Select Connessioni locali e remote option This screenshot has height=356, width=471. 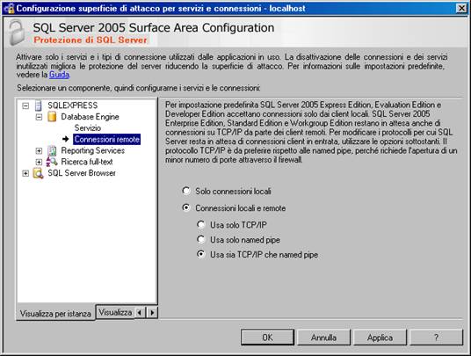point(186,207)
